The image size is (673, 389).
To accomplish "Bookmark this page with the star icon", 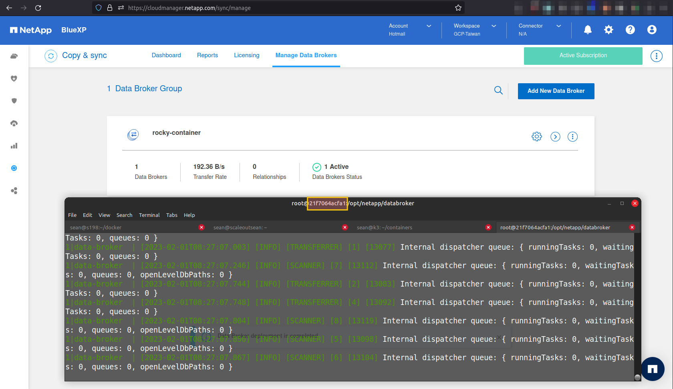I will [x=458, y=8].
